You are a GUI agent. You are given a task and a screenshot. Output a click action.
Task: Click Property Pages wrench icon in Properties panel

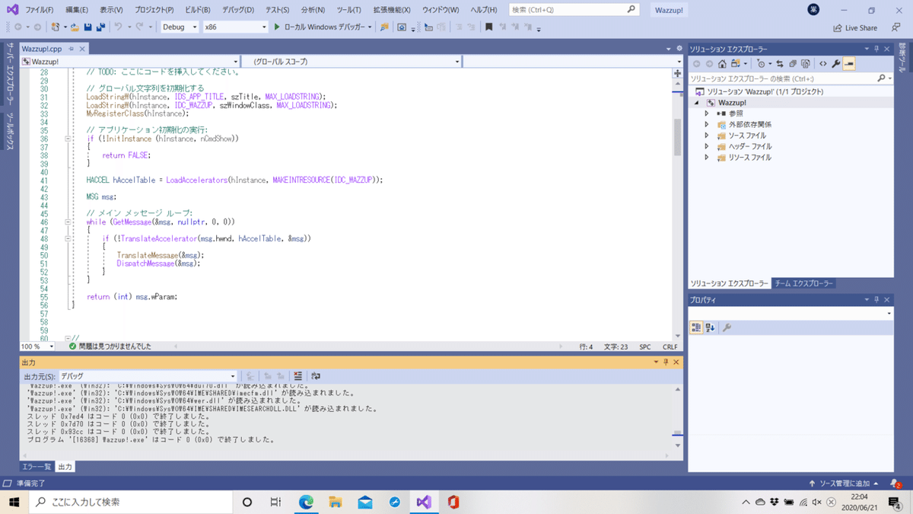tap(727, 327)
